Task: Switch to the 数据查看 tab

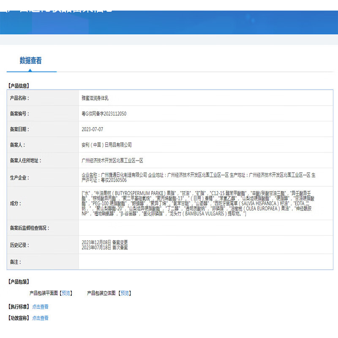Action: coord(31,61)
